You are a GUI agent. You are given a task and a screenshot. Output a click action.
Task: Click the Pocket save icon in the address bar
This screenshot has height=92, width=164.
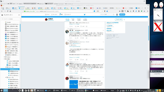pyautogui.click(x=105, y=11)
